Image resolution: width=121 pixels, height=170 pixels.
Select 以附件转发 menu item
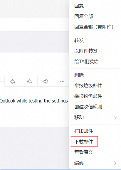86,51
